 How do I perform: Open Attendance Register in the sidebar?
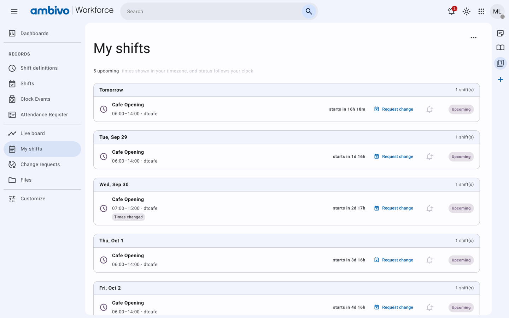[42, 114]
